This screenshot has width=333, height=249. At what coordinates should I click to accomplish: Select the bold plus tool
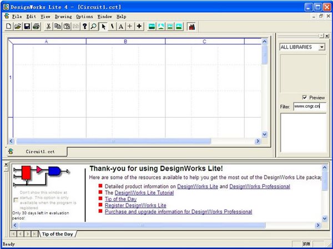139,26
